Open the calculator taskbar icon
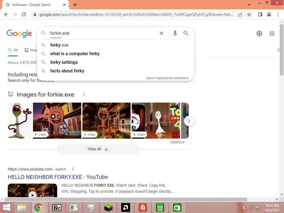 160,207
